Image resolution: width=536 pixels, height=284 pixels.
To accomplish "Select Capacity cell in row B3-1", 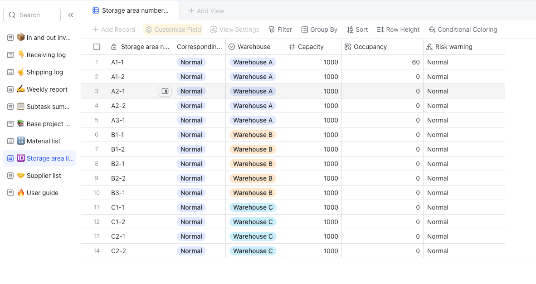I will point(314,193).
